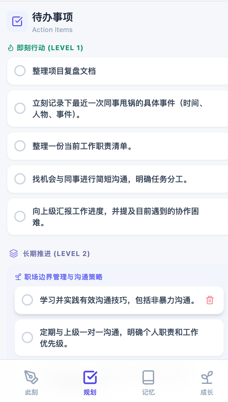The width and height of the screenshot is (228, 402).
Task: Tap the pen nib icon for 此刻
Action: click(x=31, y=377)
